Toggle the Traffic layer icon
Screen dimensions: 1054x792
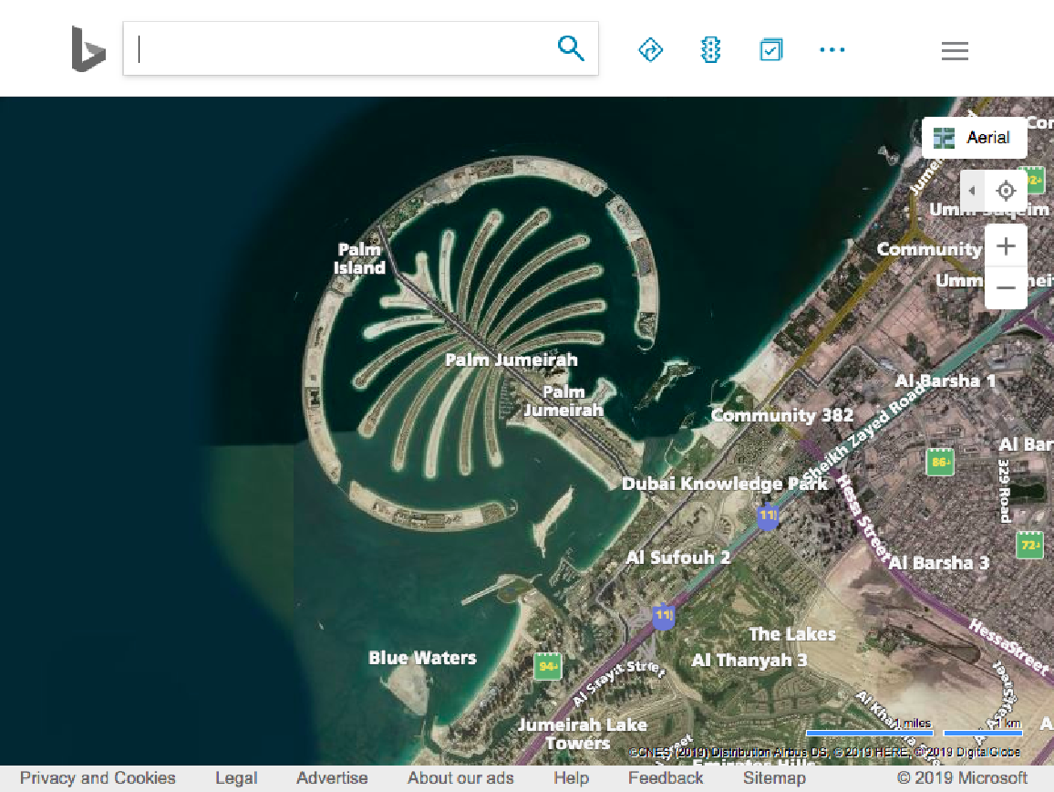(x=710, y=50)
